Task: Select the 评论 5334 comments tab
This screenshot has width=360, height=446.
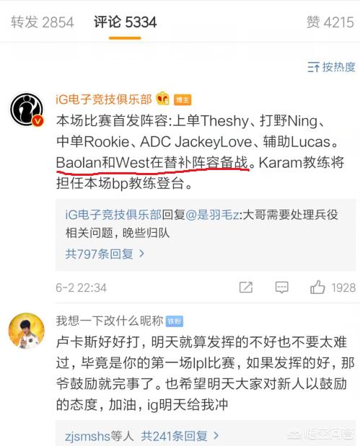Action: pyautogui.click(x=126, y=22)
